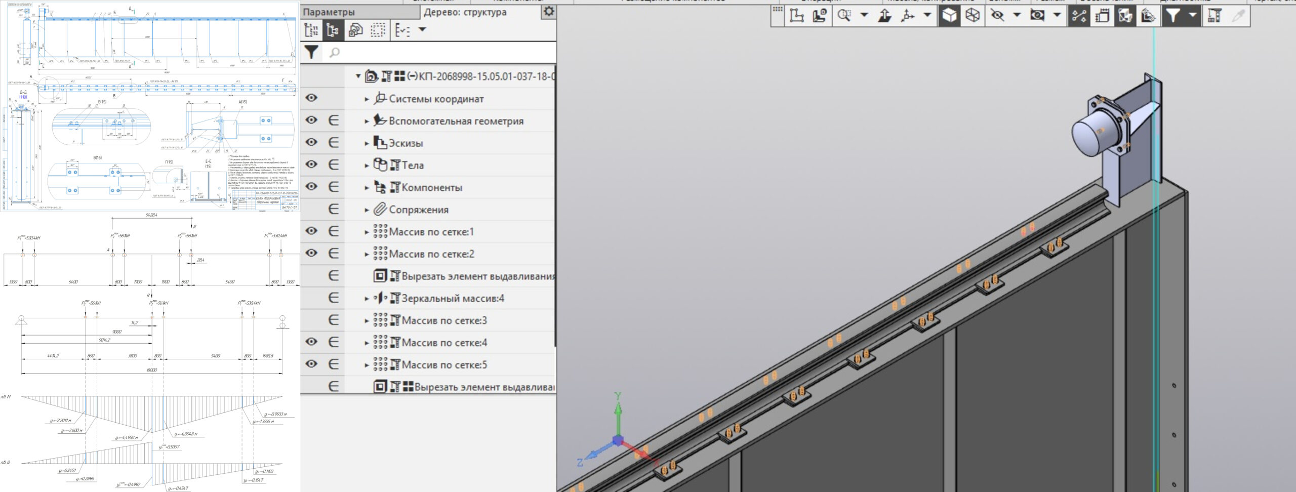
Task: Toggle the constraints display nodes icon
Action: 1079,16
